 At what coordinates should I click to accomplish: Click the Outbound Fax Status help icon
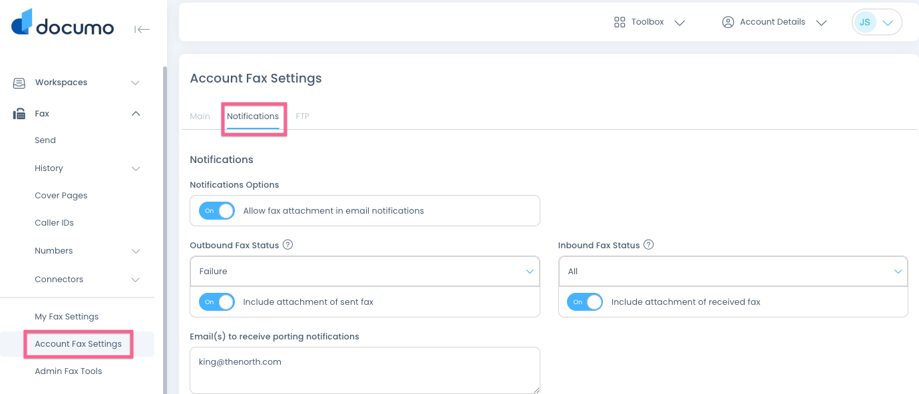pyautogui.click(x=288, y=245)
